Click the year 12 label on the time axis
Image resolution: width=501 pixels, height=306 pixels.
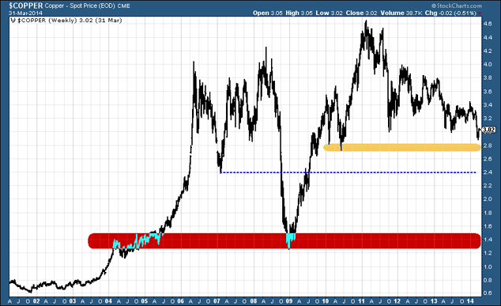pos(397,301)
